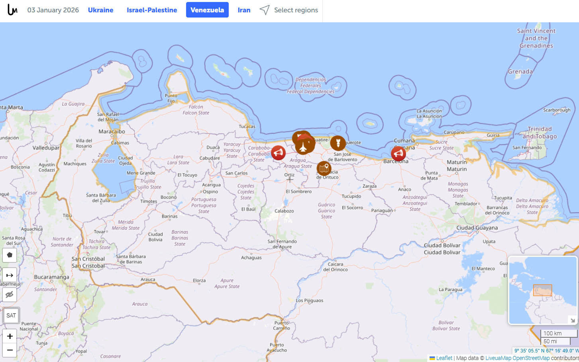The width and height of the screenshot is (579, 362).
Task: Switch to the Israel-Palestine tab
Action: [x=152, y=10]
